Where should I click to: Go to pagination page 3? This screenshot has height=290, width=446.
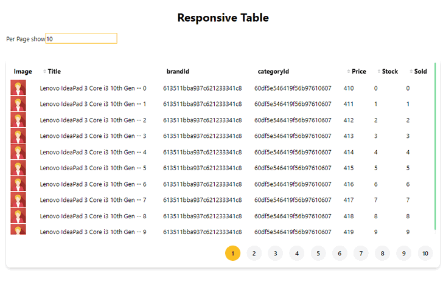(276, 253)
